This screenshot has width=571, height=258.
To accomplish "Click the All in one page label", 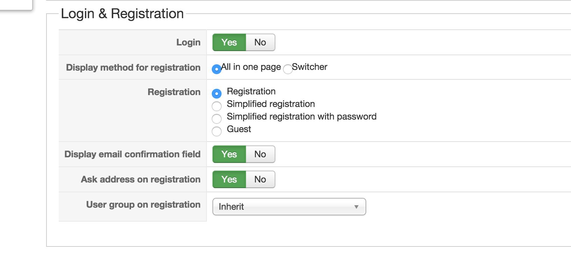I will point(251,67).
